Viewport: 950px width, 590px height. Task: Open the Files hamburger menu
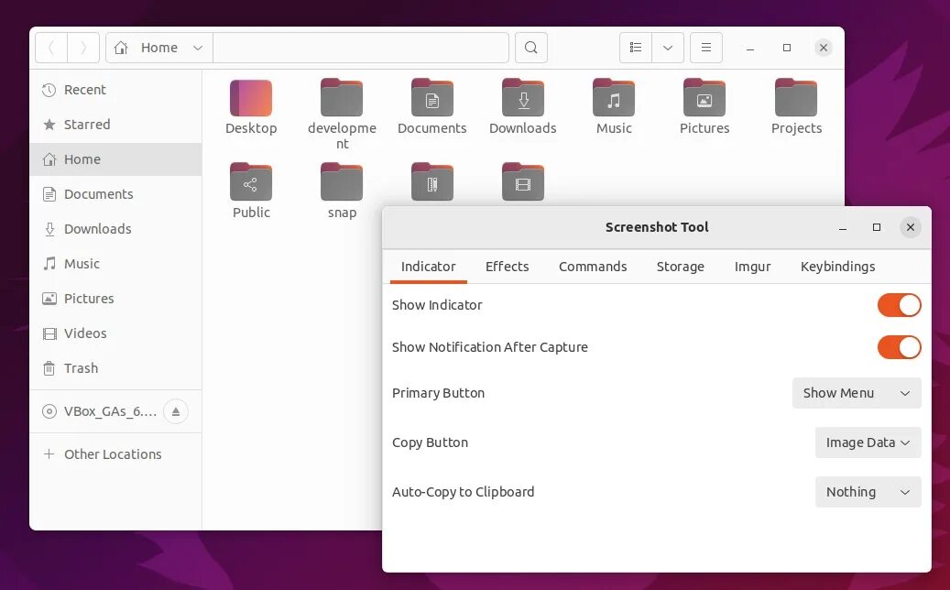click(x=705, y=48)
